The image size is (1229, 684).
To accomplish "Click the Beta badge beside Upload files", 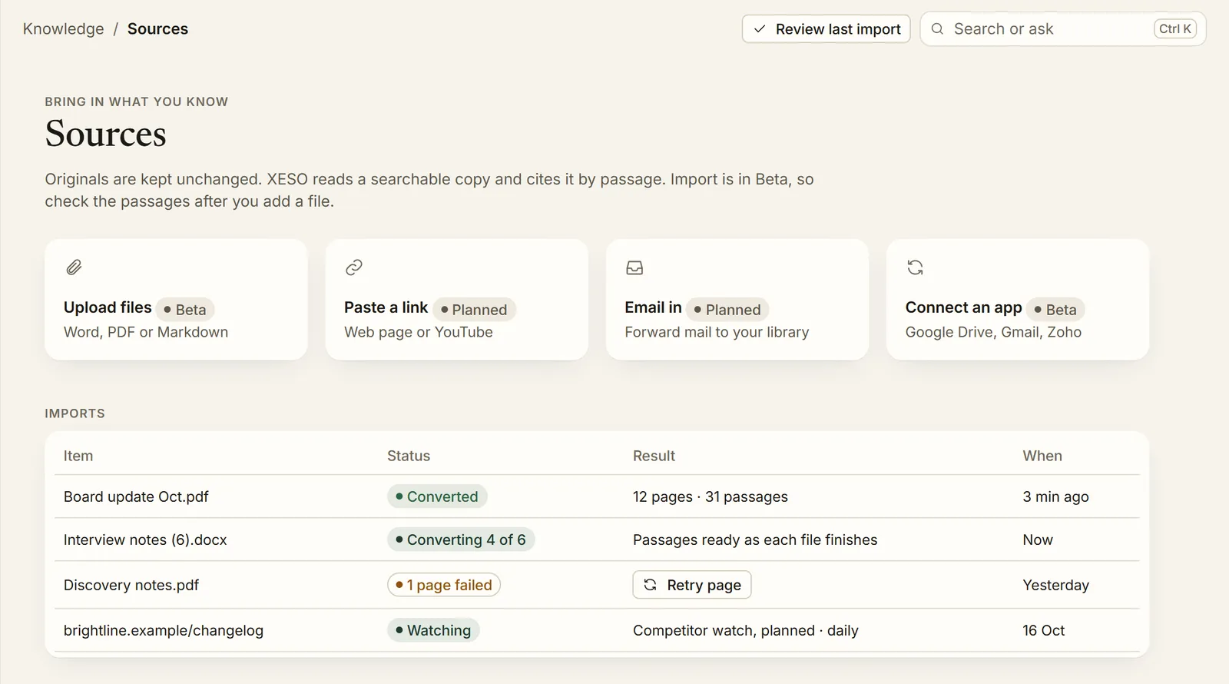I will click(x=185, y=309).
